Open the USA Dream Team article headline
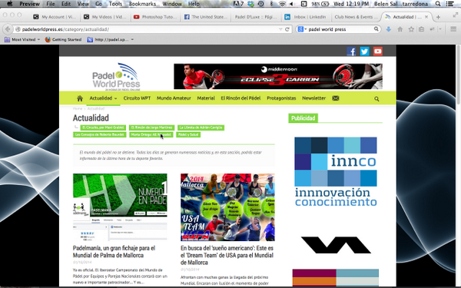The width and height of the screenshot is (461, 288). coord(227,255)
